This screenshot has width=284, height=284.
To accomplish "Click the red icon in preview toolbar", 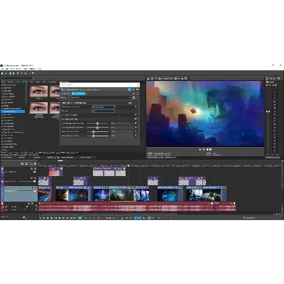I will coord(190,78).
